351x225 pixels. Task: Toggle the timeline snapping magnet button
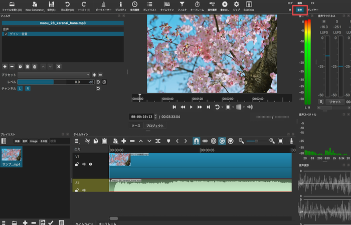click(196, 141)
